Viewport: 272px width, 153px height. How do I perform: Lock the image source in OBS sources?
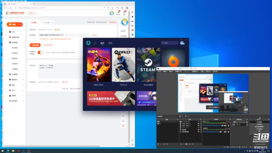tap(201, 122)
